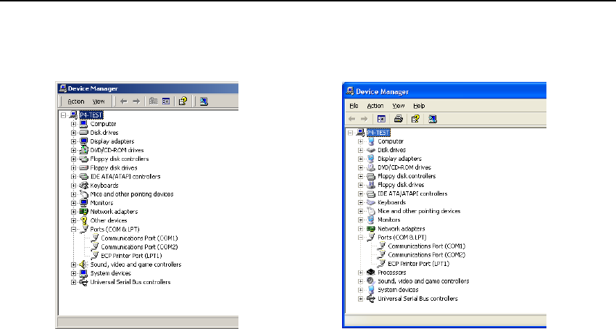The image size is (616, 329).
Task: Click the Print icon in right window
Action: (x=398, y=119)
